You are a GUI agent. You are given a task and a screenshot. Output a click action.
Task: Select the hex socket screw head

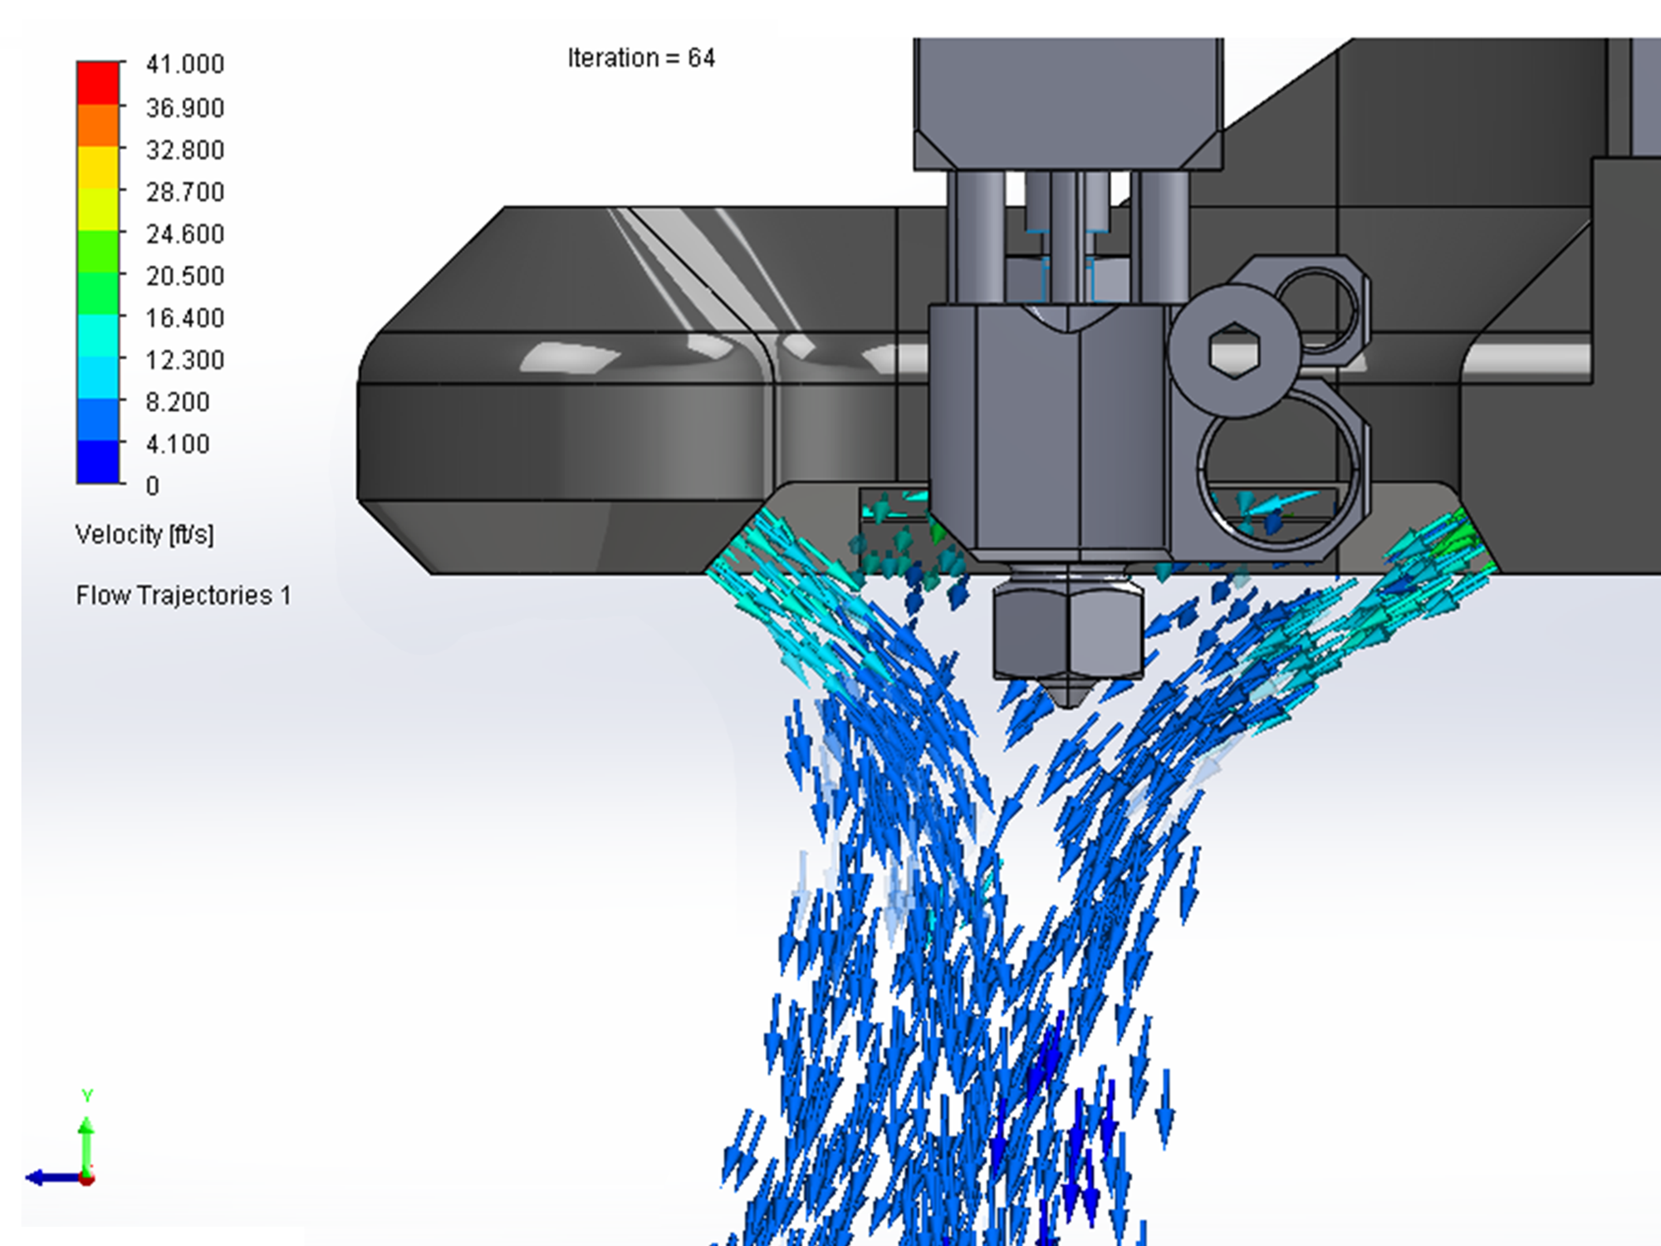coord(1234,351)
